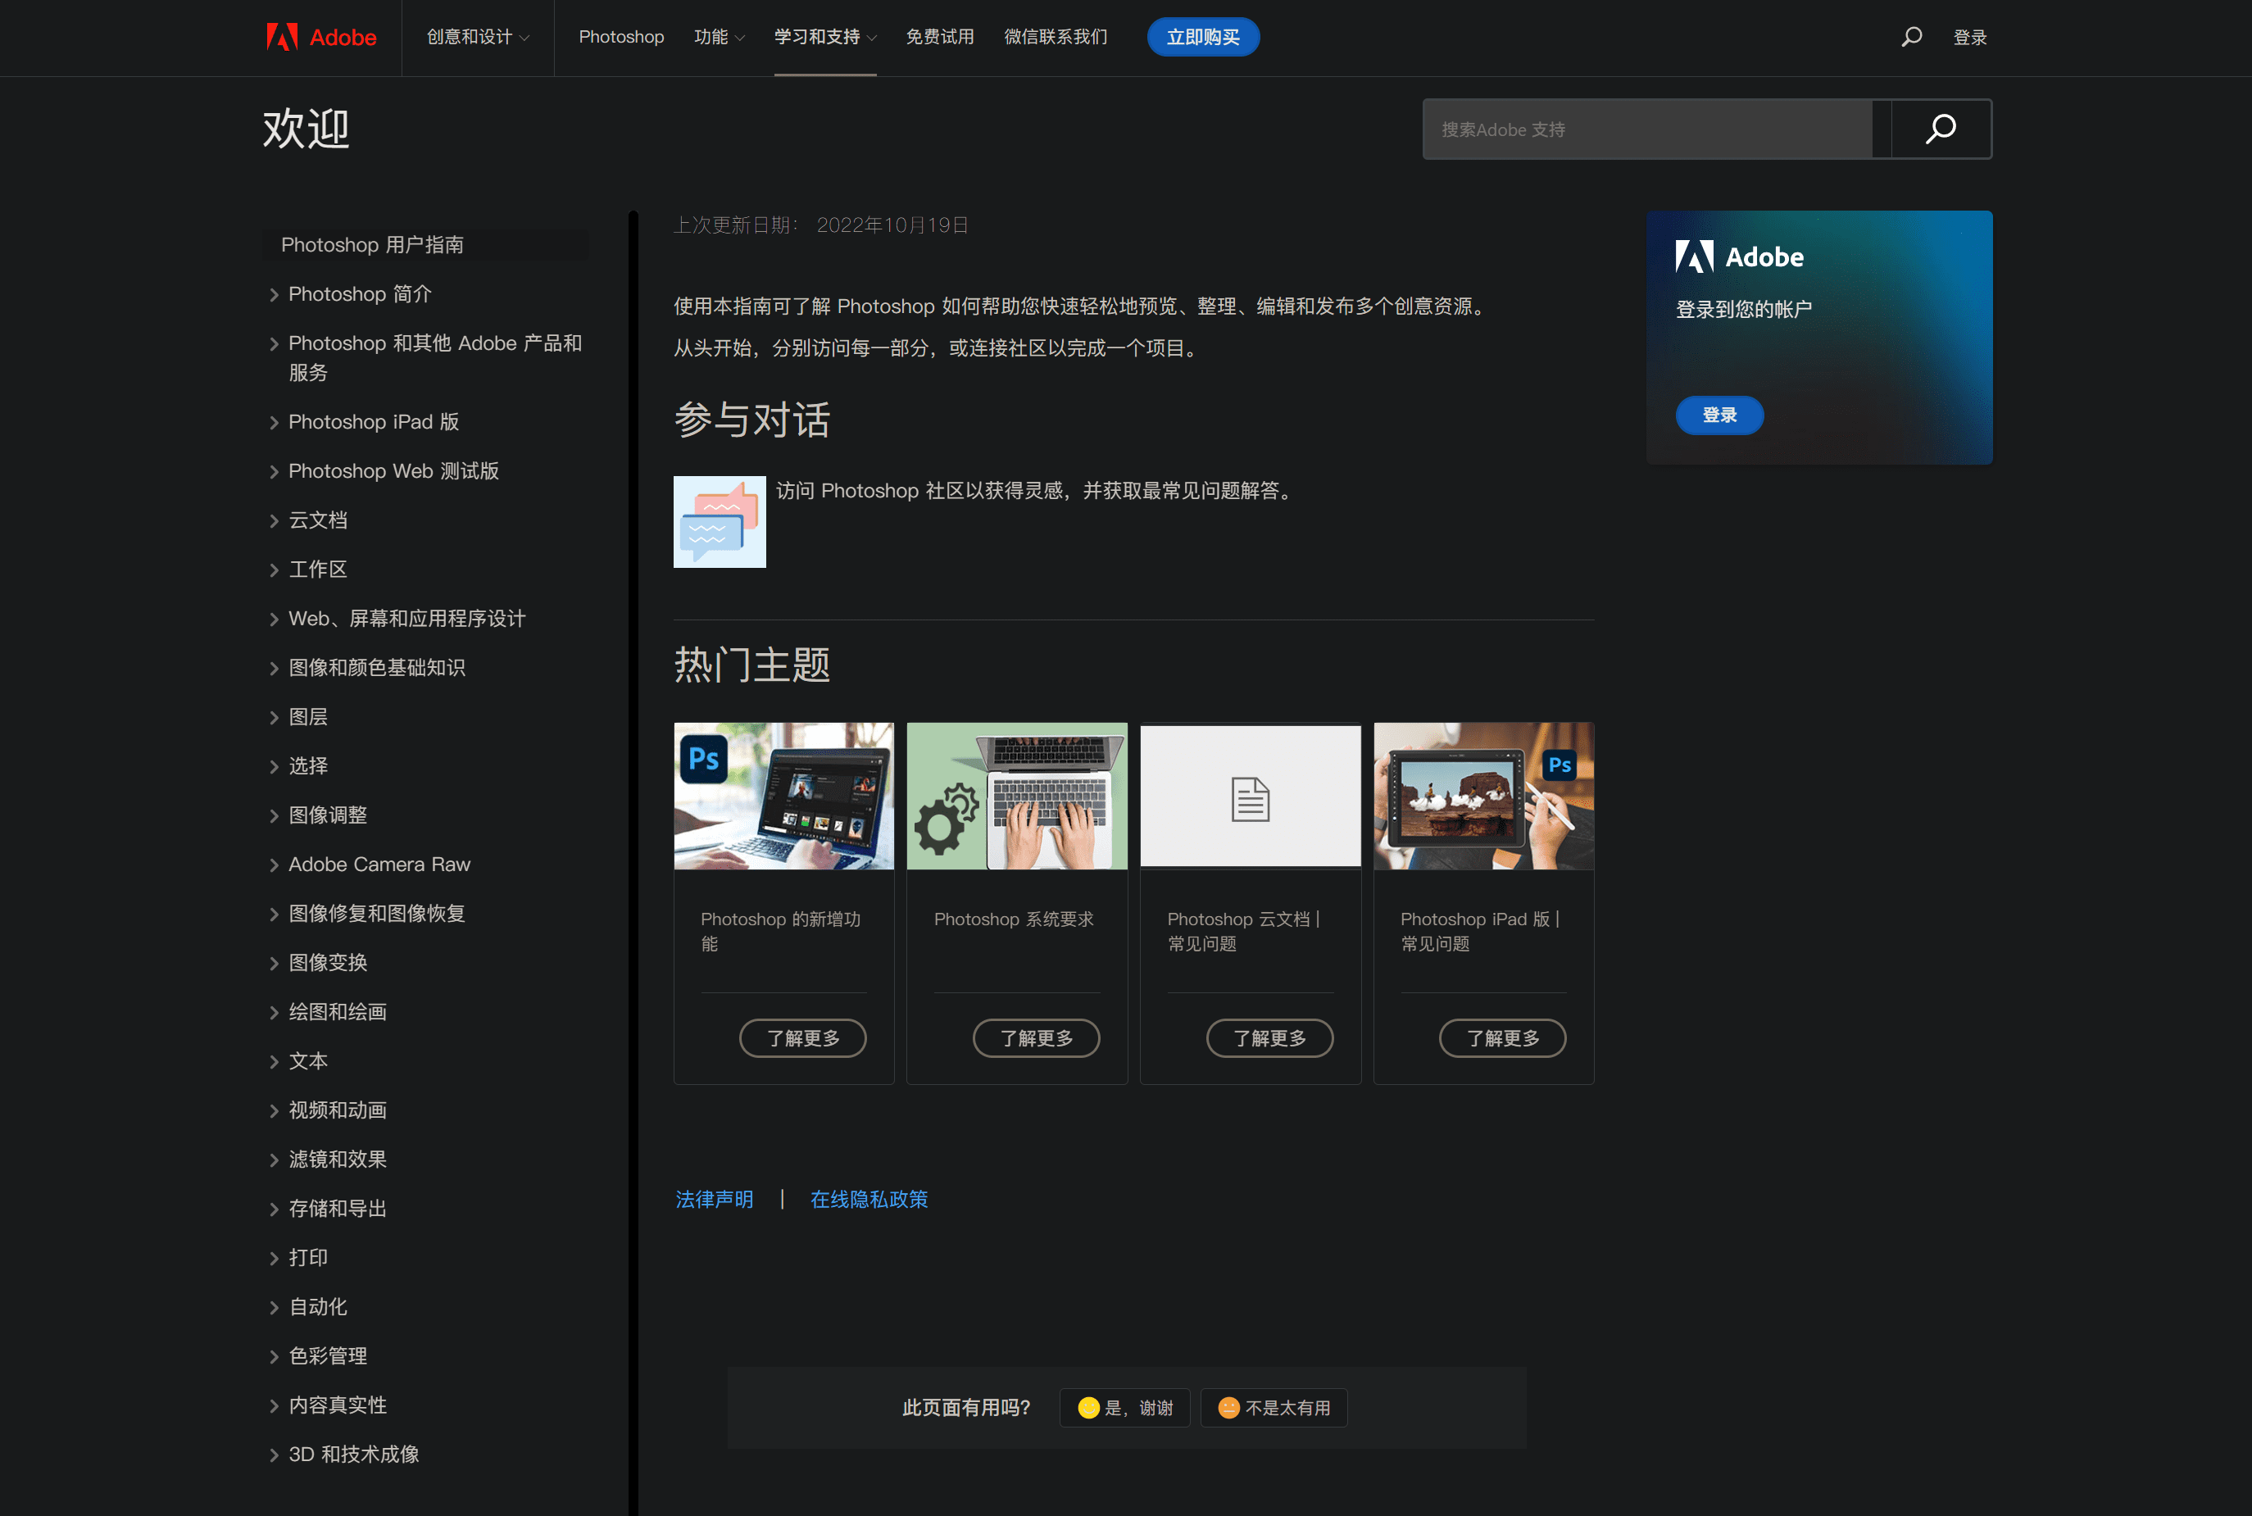Open search via the magnifier icon in navbar
The height and width of the screenshot is (1516, 2252).
click(1910, 37)
